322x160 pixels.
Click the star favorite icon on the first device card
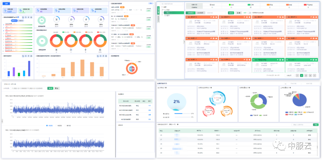pyautogui.click(x=216, y=17)
